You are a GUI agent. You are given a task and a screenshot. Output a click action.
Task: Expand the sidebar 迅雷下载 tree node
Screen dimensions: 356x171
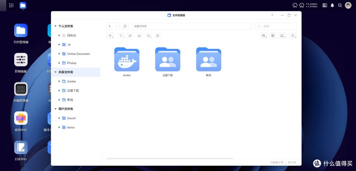(x=59, y=91)
